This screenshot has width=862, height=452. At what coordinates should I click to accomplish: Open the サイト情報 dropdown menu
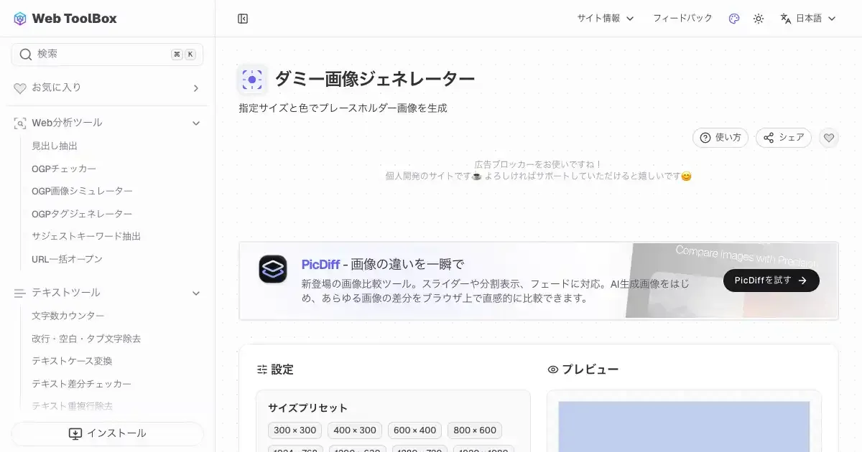pos(605,19)
